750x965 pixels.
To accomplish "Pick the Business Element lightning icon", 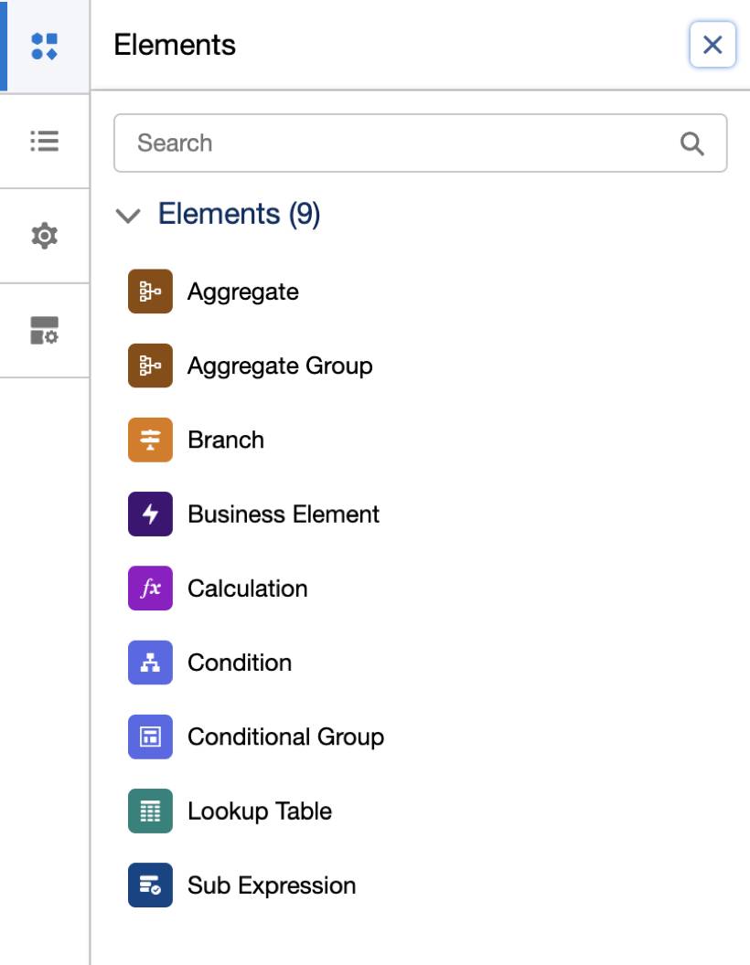I will pos(150,514).
